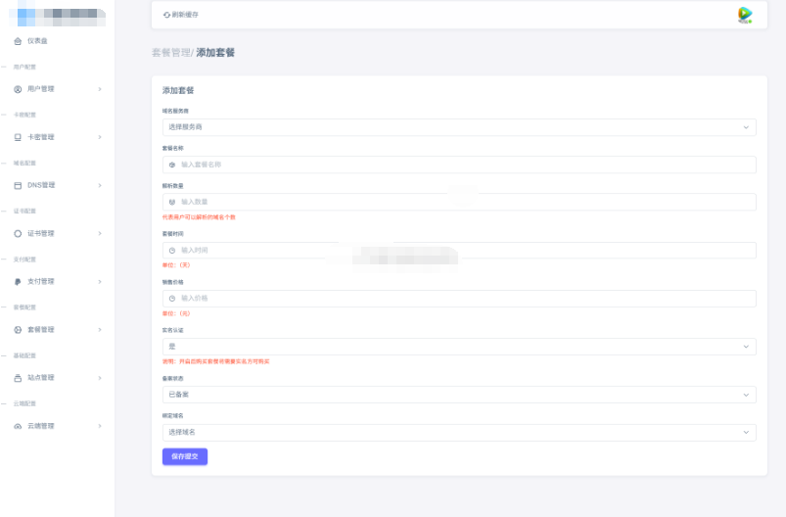The image size is (786, 517).
Task: Expand 套餐管理 chevron arrow
Action: coord(100,330)
